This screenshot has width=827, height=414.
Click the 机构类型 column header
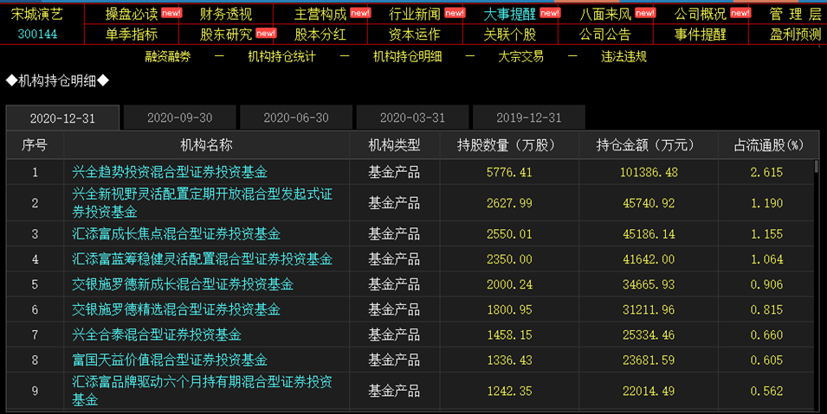pyautogui.click(x=394, y=145)
